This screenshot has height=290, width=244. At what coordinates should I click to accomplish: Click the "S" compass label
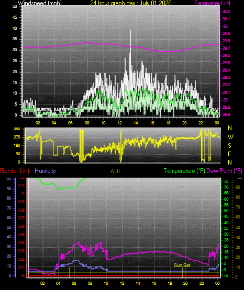229,146
